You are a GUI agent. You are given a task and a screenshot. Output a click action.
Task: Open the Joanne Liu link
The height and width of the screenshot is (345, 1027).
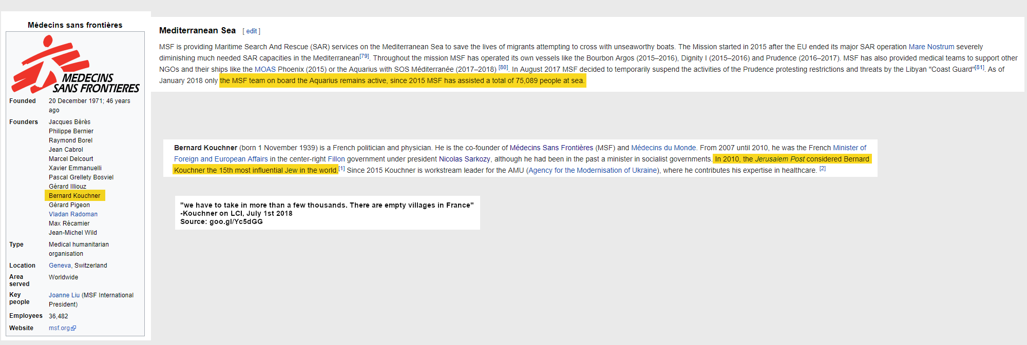pos(64,295)
